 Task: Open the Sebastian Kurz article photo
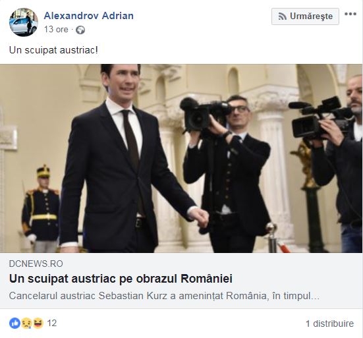[x=181, y=158]
